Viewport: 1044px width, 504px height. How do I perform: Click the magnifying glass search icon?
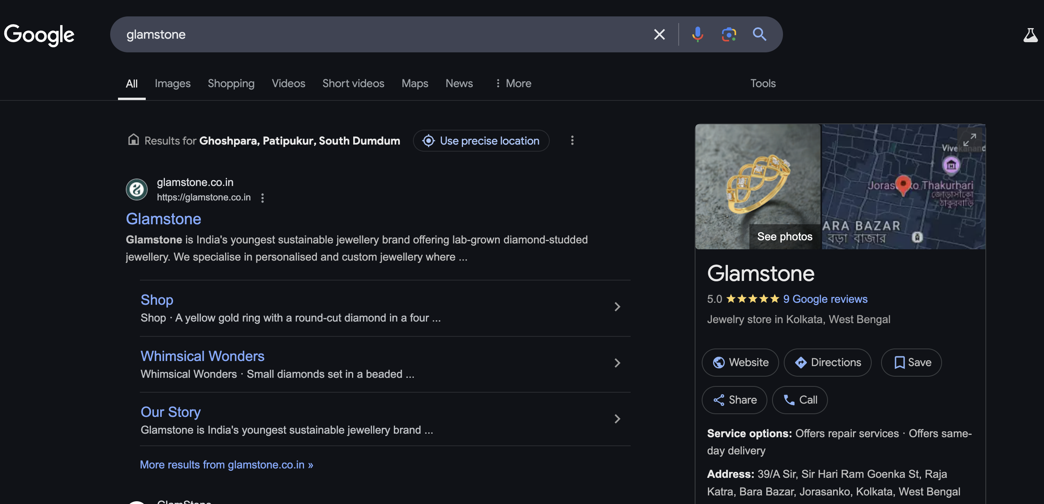(759, 34)
